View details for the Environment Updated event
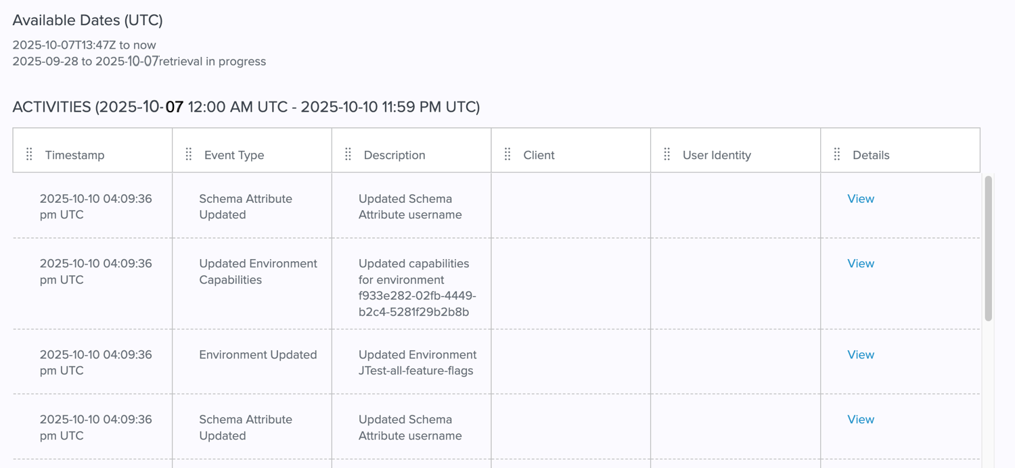Image resolution: width=1015 pixels, height=468 pixels. pyautogui.click(x=860, y=354)
